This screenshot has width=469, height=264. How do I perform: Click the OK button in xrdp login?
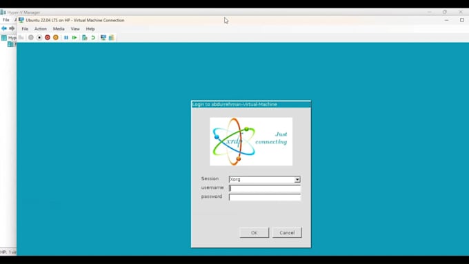pyautogui.click(x=255, y=232)
